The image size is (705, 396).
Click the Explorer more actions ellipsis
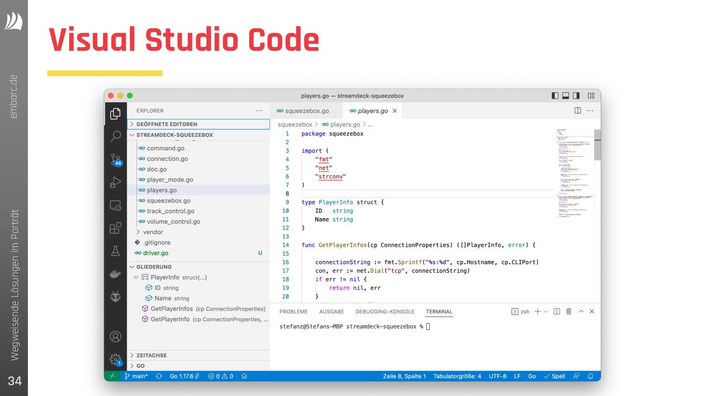pos(259,111)
